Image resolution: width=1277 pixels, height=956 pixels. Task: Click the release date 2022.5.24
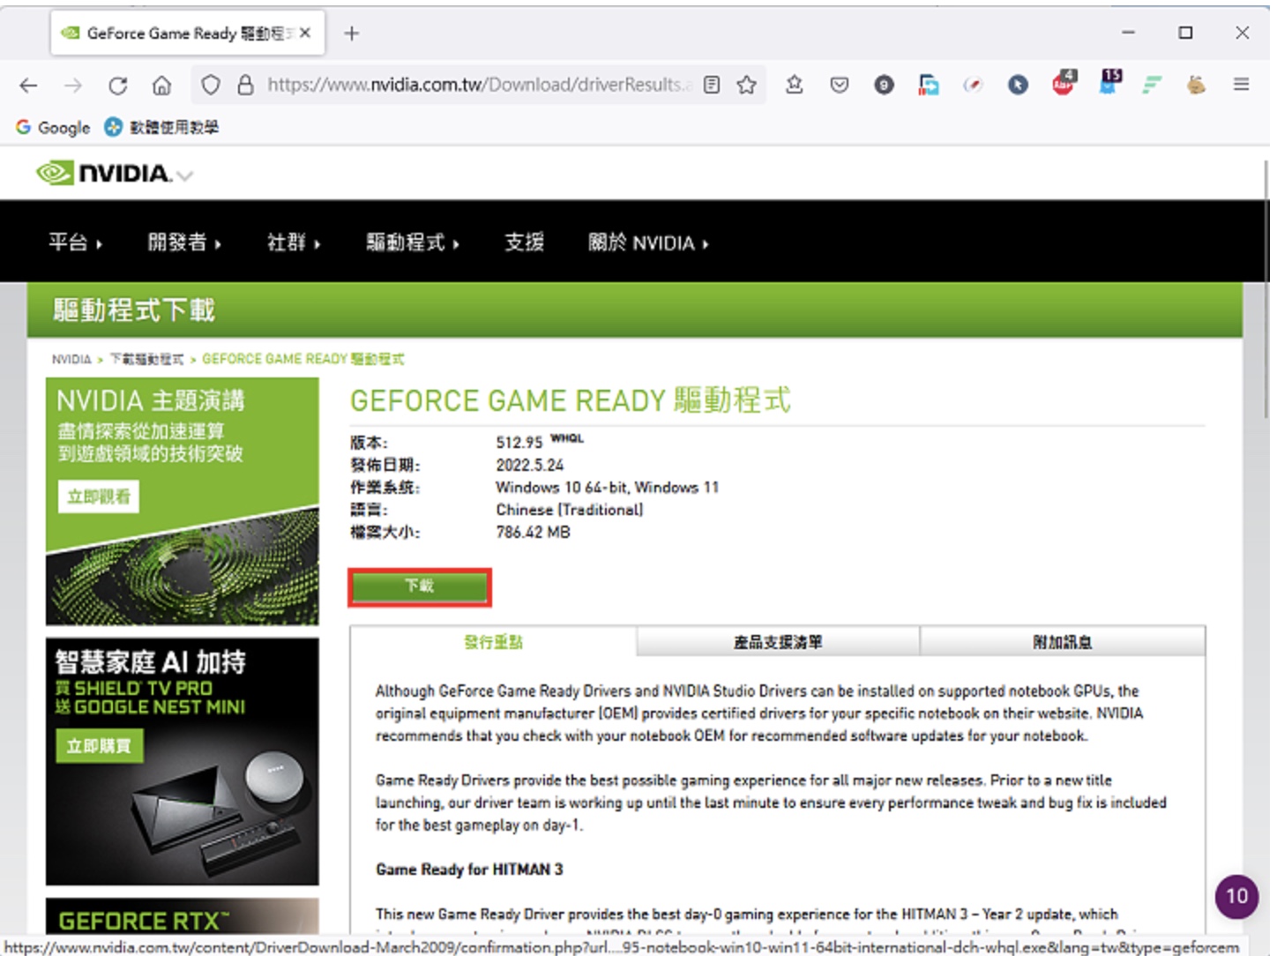529,465
